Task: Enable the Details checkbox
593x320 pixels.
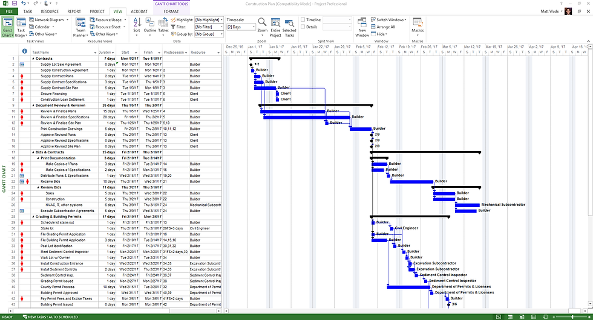Action: tap(303, 27)
